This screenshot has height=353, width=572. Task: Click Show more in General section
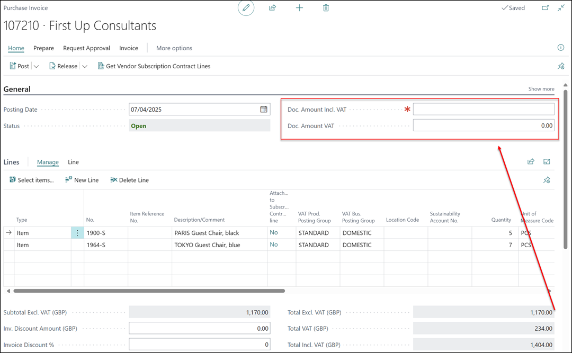541,89
